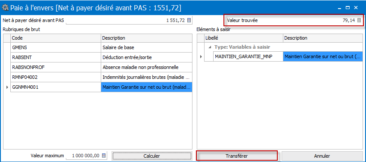Click the Valeur trouvée 79,14 field

(293, 20)
